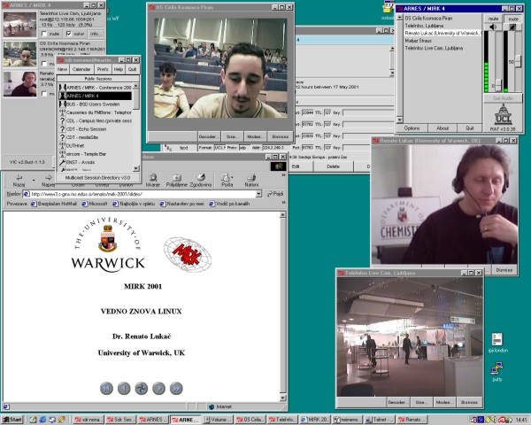Open the Size... menu in OS Cirila Kosmaca video window

pos(230,137)
